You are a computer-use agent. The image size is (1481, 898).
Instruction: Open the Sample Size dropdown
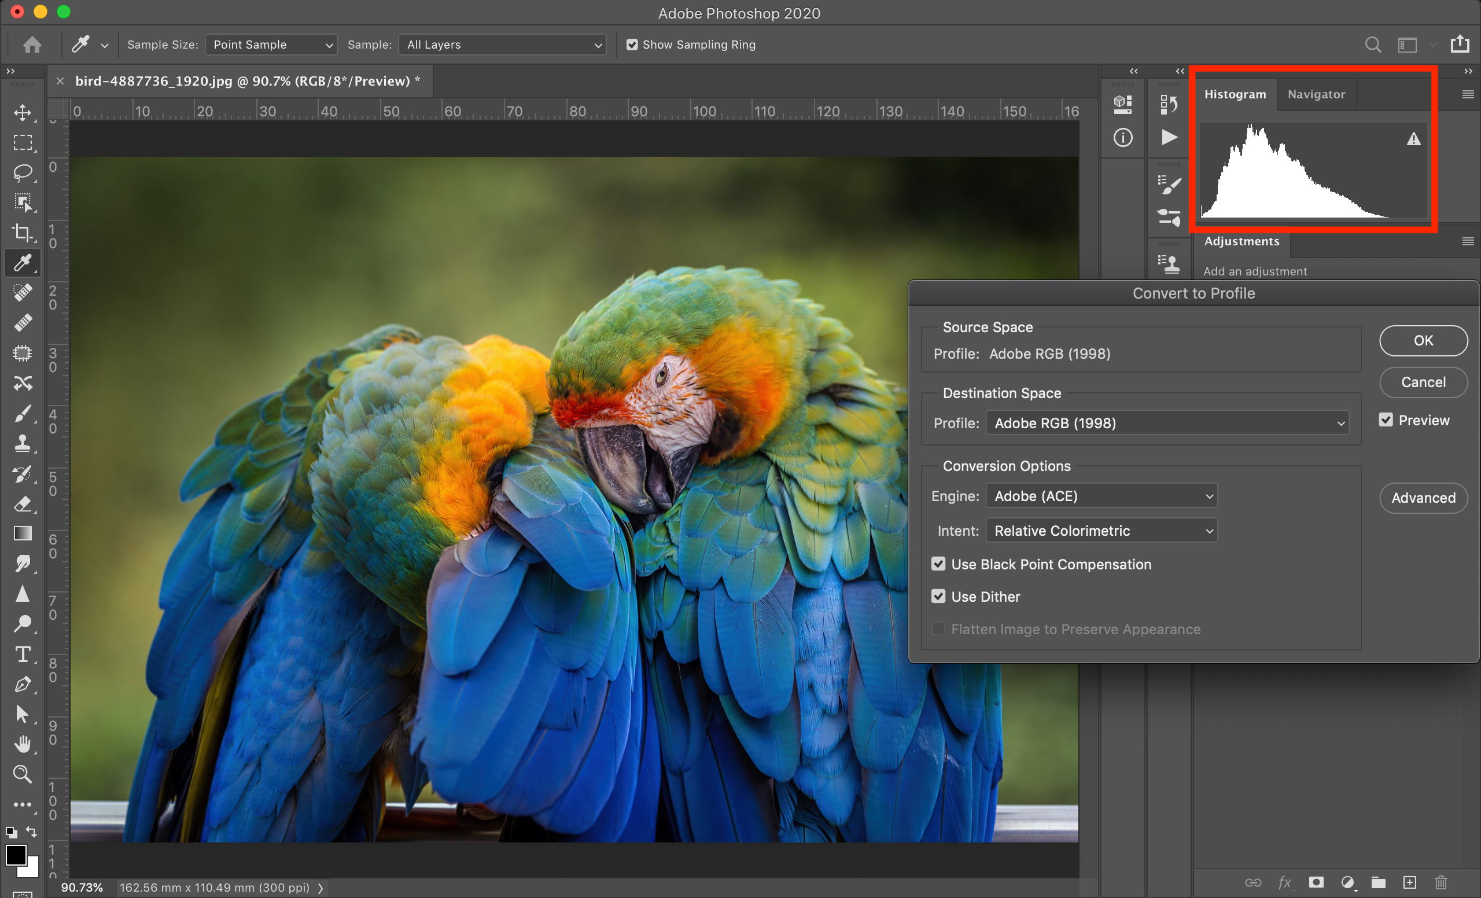tap(271, 45)
